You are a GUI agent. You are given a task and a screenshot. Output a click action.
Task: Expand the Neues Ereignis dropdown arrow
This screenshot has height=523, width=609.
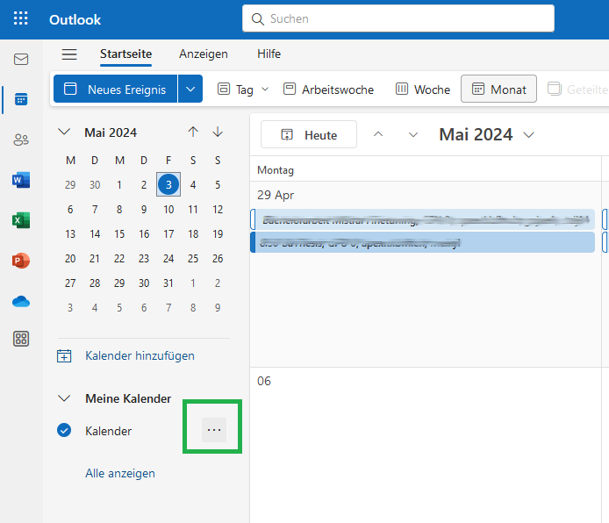coord(190,90)
